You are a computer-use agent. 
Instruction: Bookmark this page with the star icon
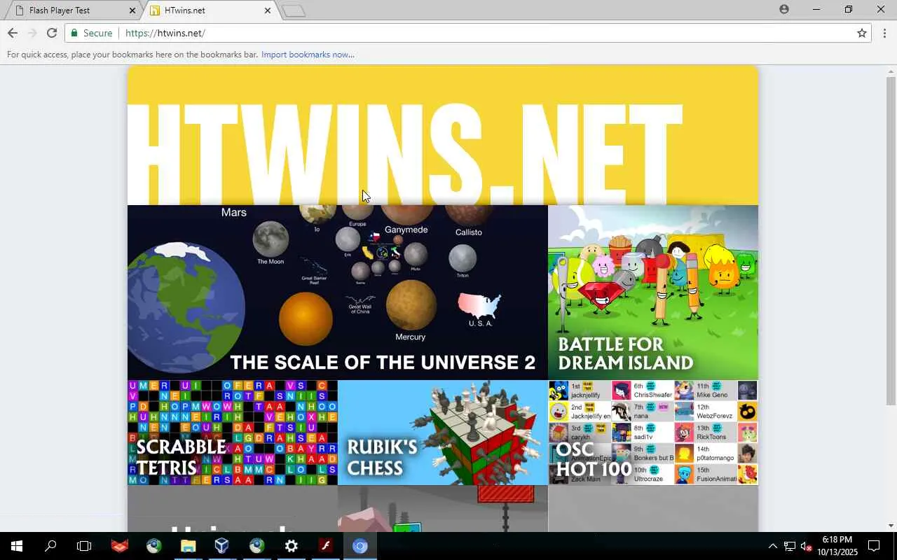[862, 33]
